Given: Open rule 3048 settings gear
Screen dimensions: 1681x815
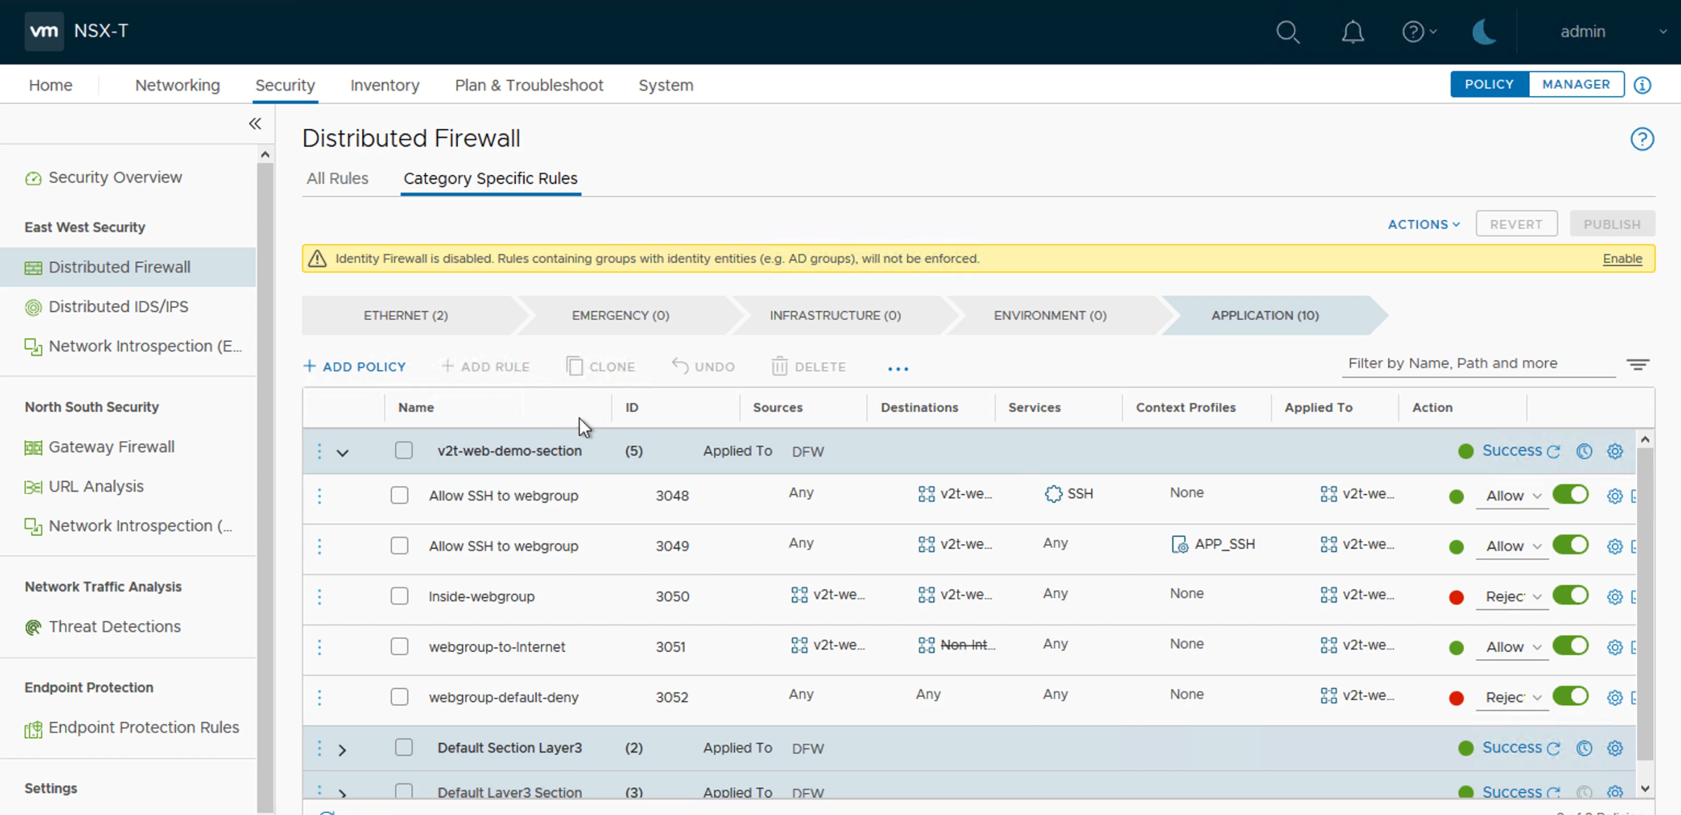Looking at the screenshot, I should [x=1615, y=496].
